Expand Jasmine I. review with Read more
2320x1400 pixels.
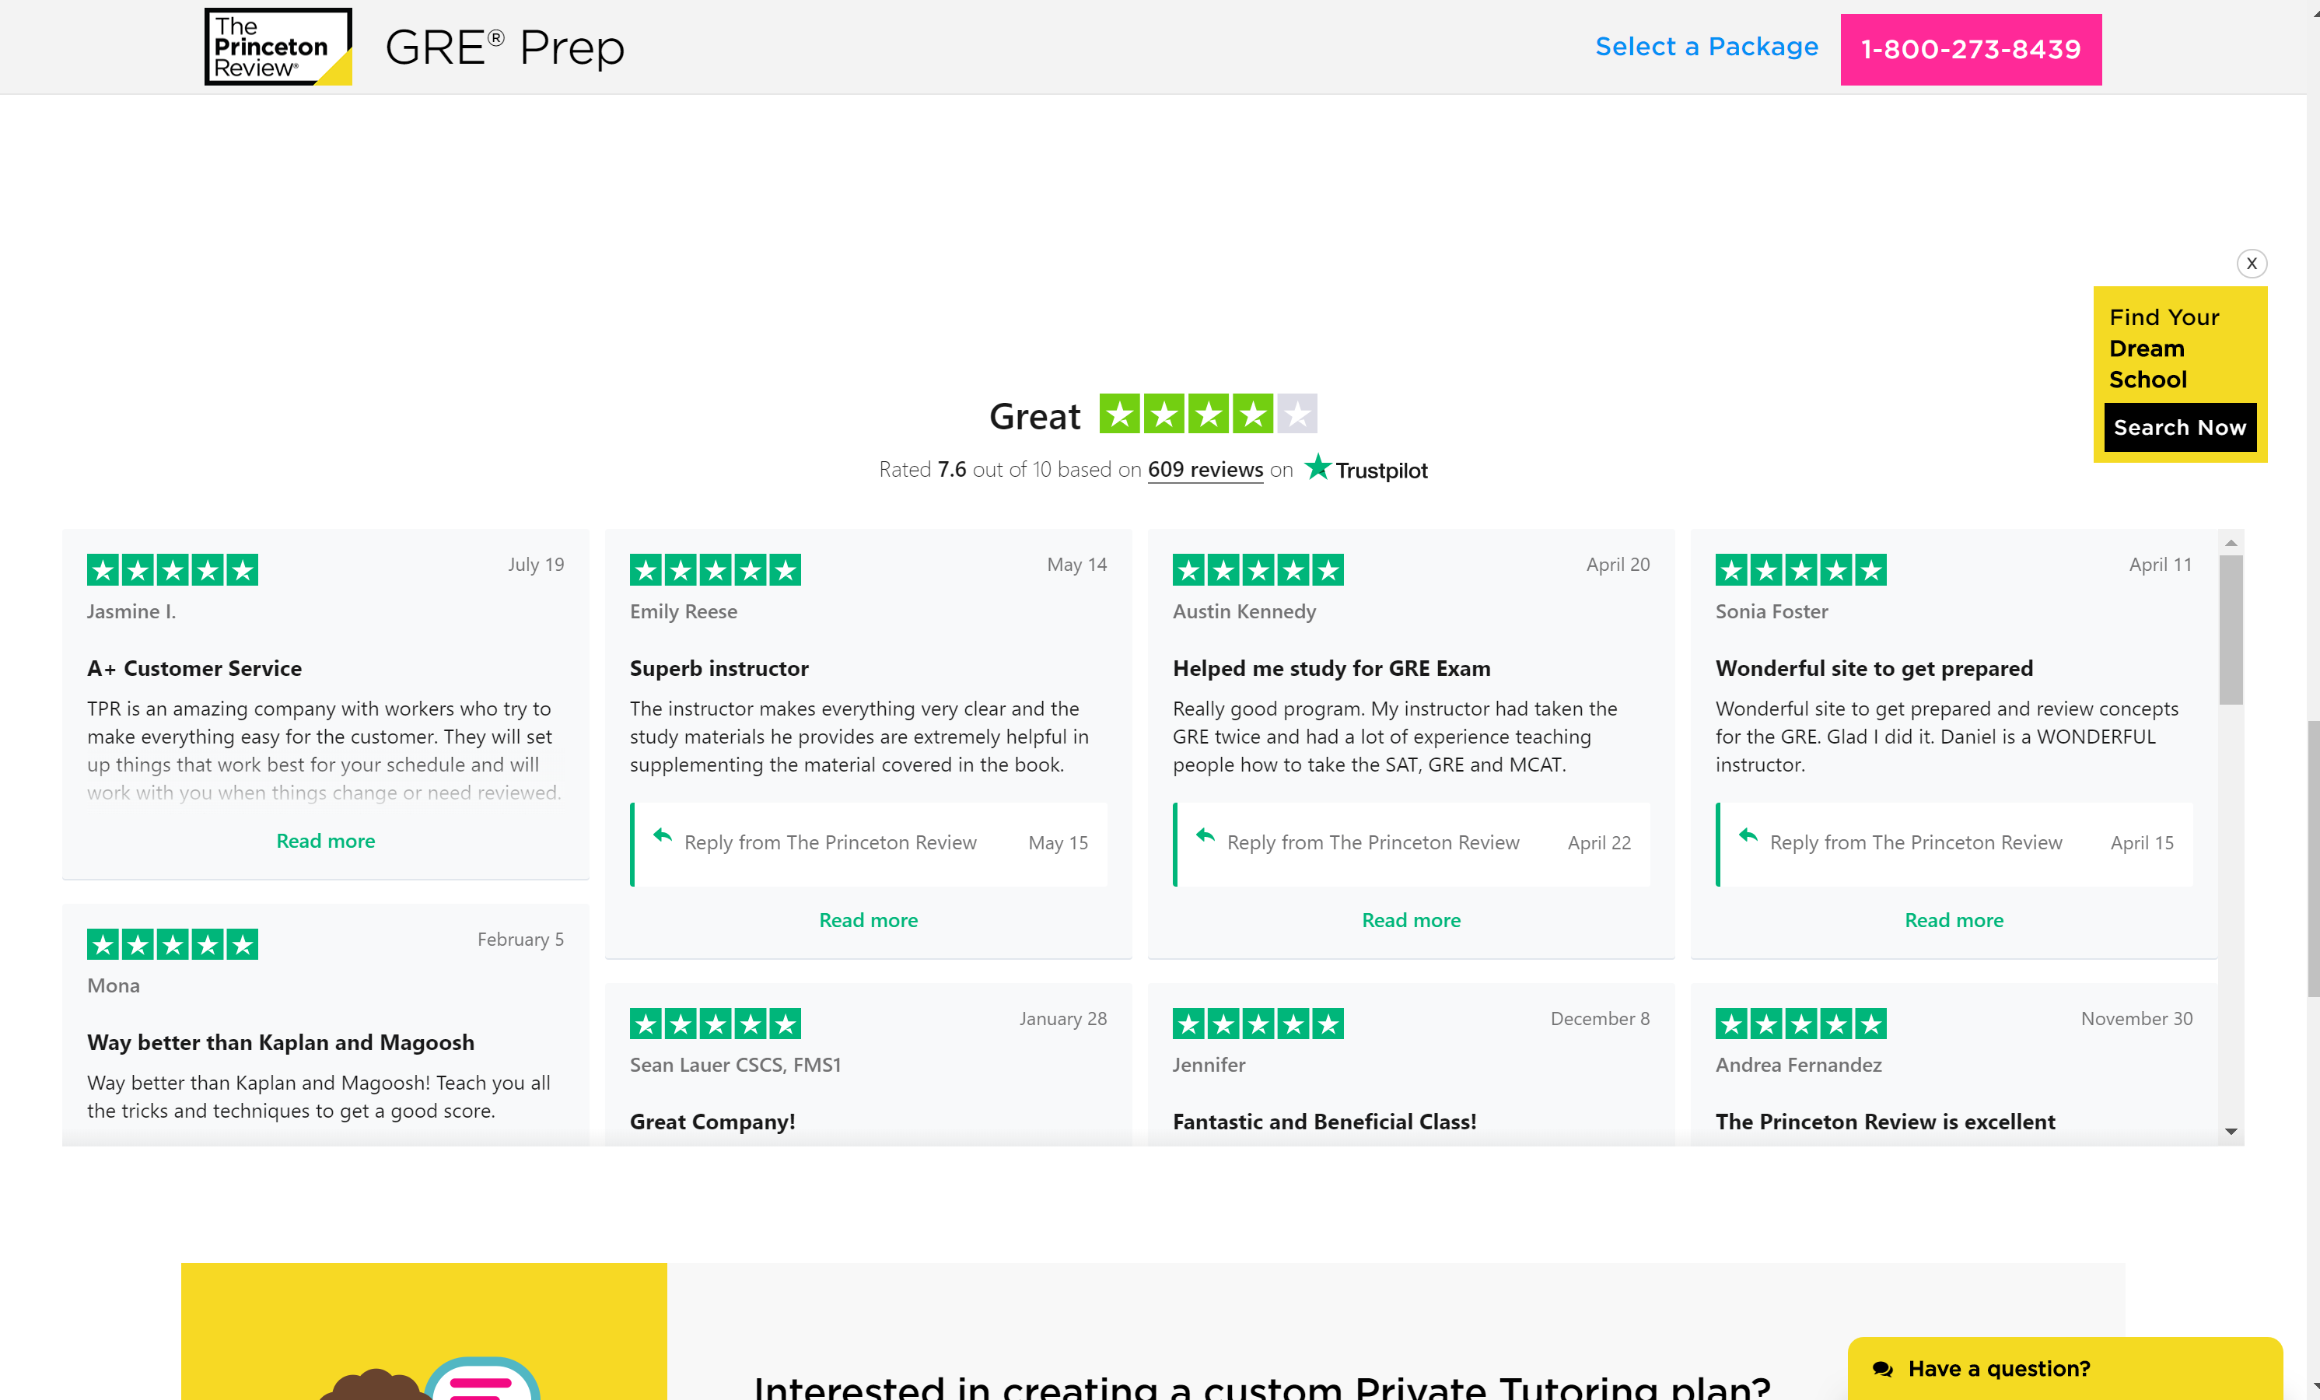(x=326, y=841)
